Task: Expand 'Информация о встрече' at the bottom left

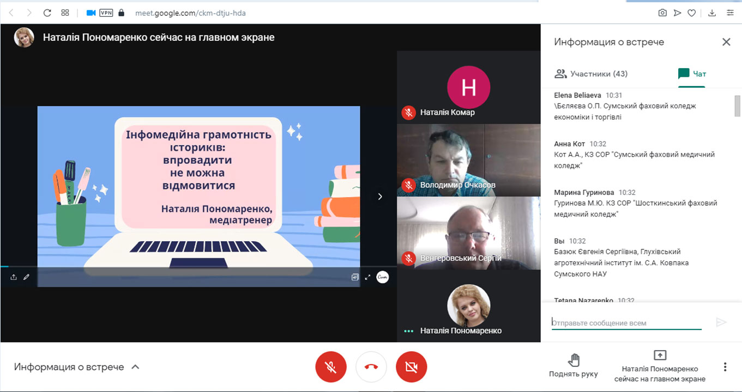Action: click(77, 367)
